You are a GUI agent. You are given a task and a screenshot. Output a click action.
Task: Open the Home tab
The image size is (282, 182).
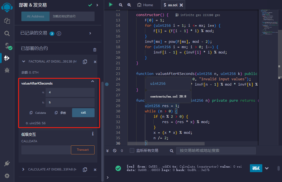tap(145, 5)
